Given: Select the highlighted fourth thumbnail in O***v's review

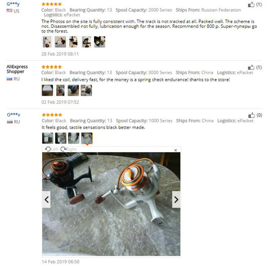Looking at the screenshot, I should point(87,138).
